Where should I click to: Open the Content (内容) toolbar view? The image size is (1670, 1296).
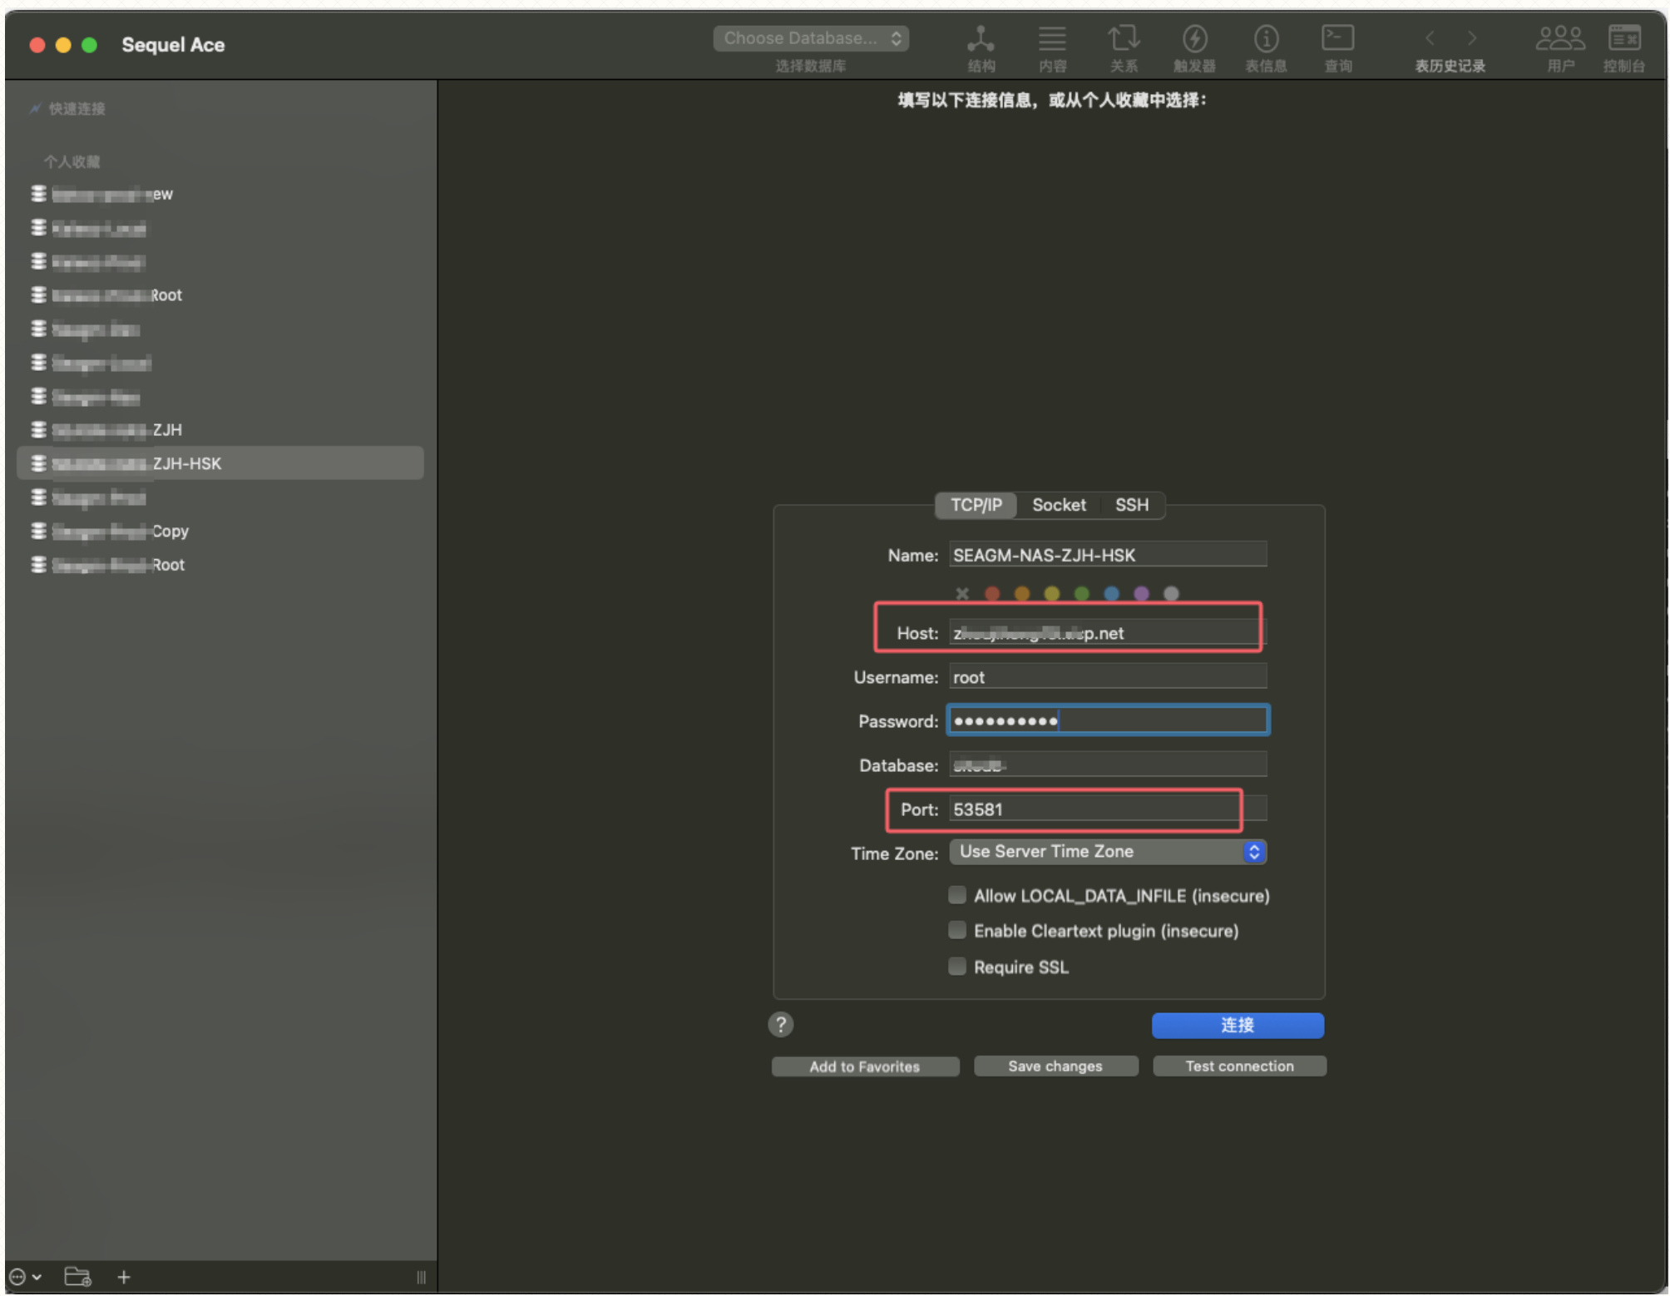(1052, 47)
